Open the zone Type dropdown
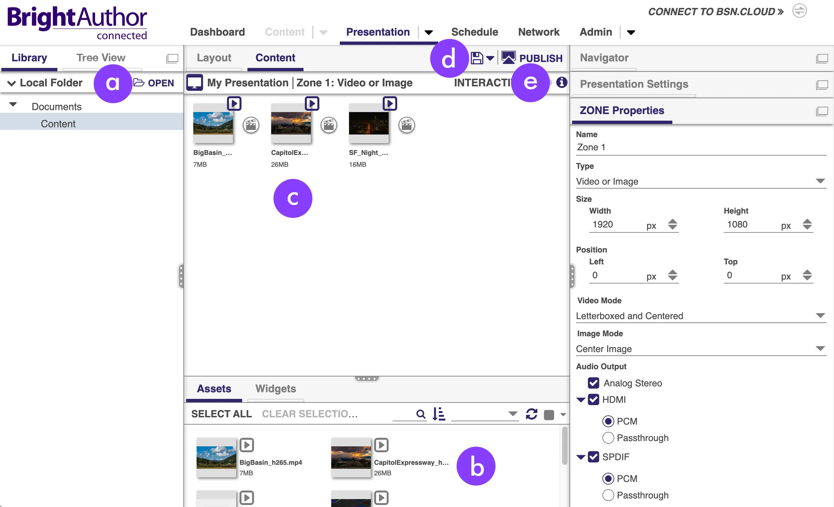Screen dimensions: 834x507 [x=701, y=182]
